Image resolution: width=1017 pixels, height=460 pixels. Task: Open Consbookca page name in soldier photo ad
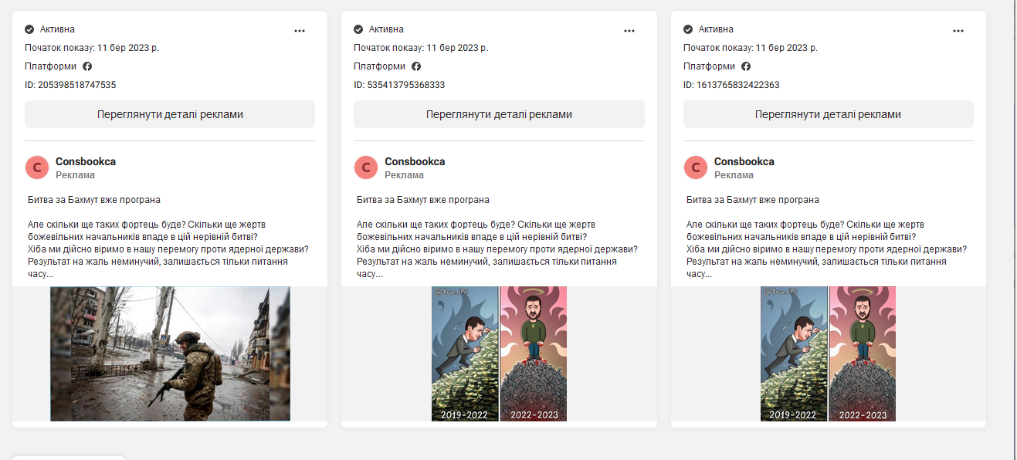(86, 161)
